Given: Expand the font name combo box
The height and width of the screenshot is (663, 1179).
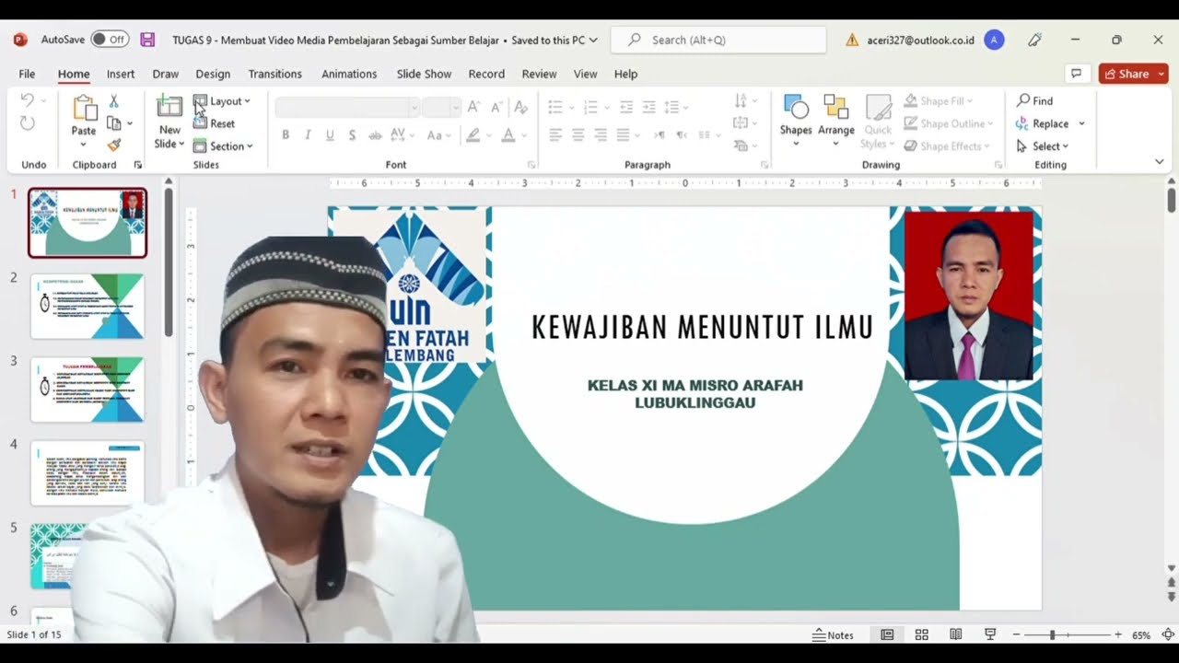Looking at the screenshot, I should click(414, 108).
